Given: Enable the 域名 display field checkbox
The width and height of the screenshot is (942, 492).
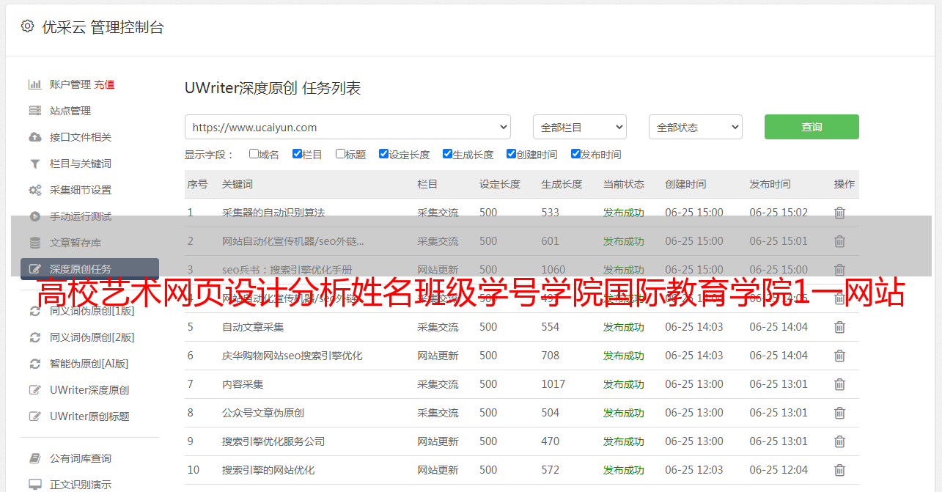Looking at the screenshot, I should pos(254,154).
